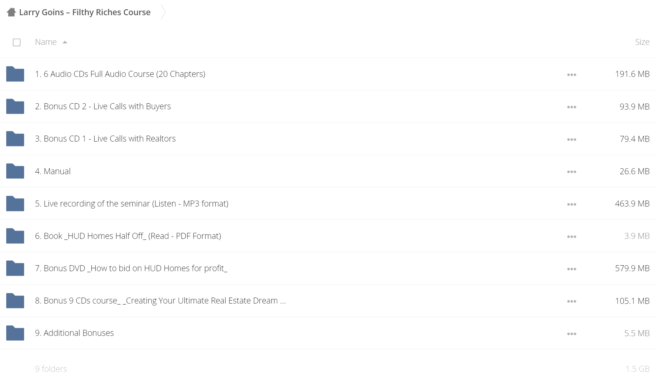The width and height of the screenshot is (656, 384).
Task: Open Larry Goins – Filthy Riches Course breadcrumb
Action: click(85, 12)
